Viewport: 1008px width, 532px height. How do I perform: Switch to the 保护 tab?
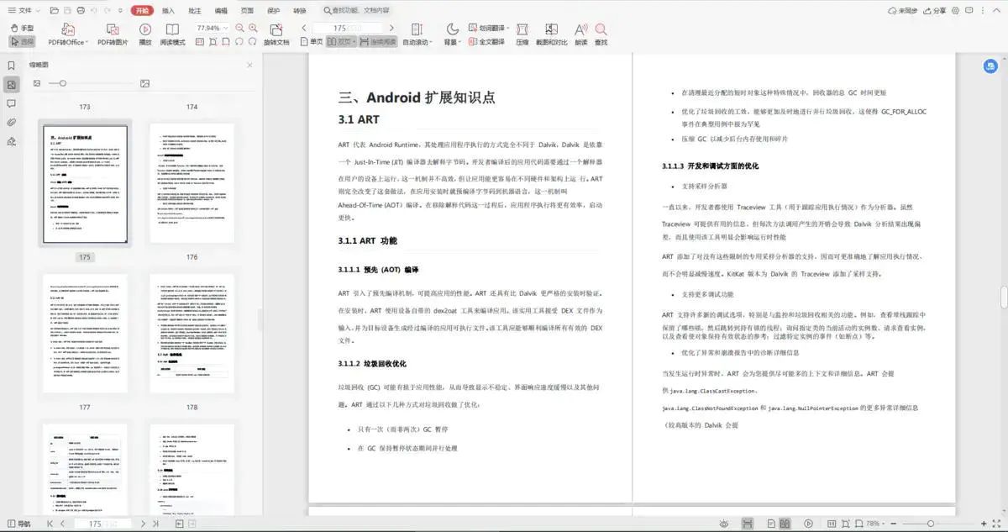click(273, 10)
